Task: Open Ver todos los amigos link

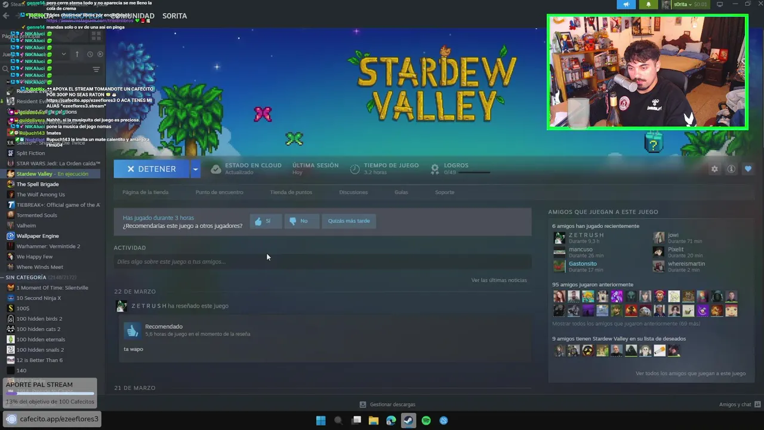Action: coord(691,373)
